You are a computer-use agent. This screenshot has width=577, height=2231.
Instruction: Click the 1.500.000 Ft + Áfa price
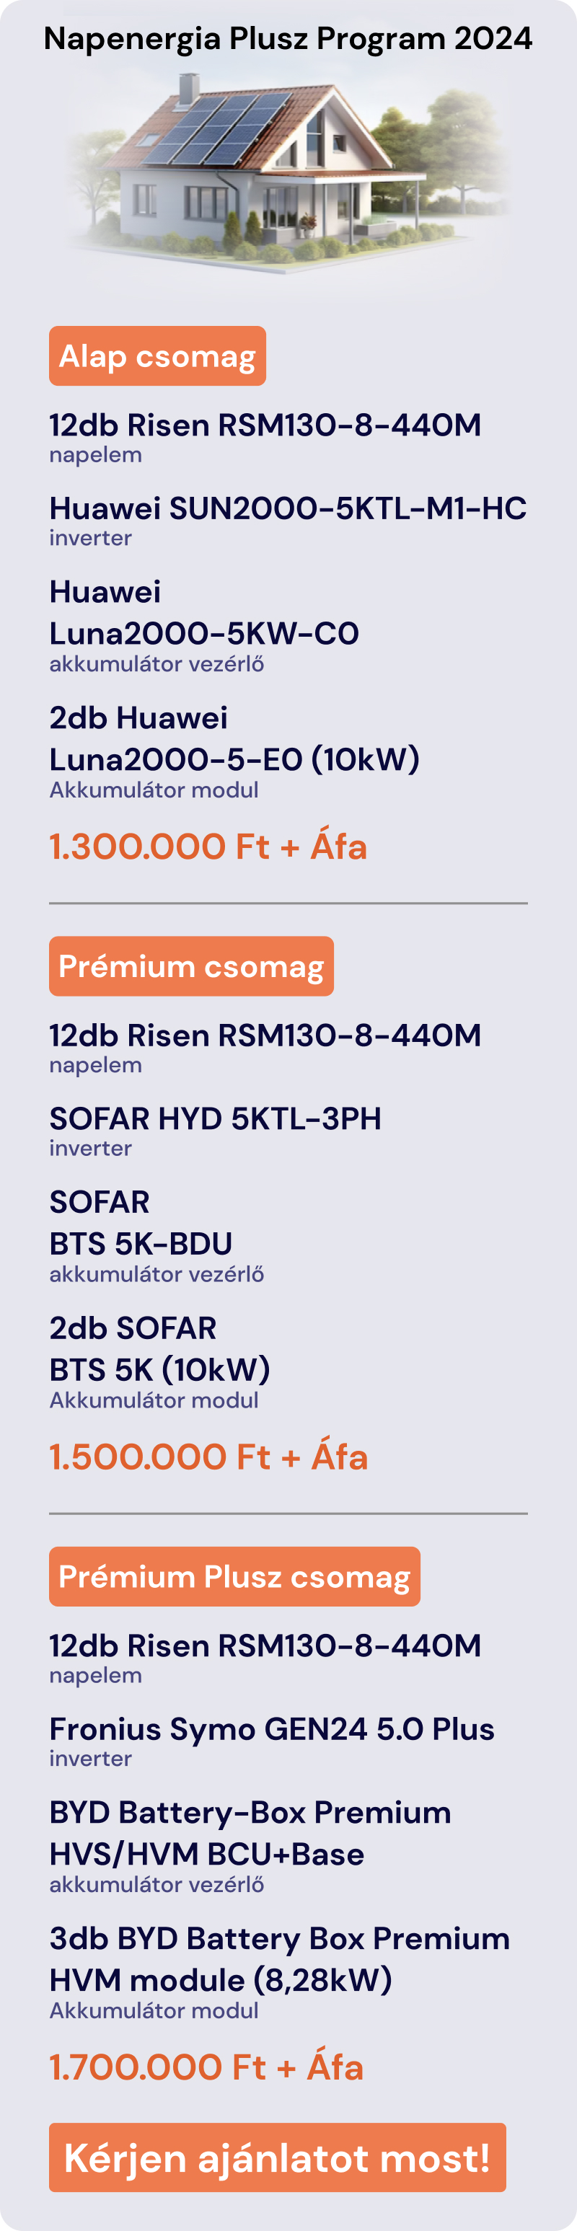point(208,1457)
